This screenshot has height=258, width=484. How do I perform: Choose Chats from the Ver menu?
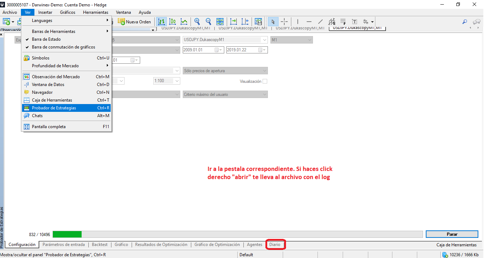(67, 116)
